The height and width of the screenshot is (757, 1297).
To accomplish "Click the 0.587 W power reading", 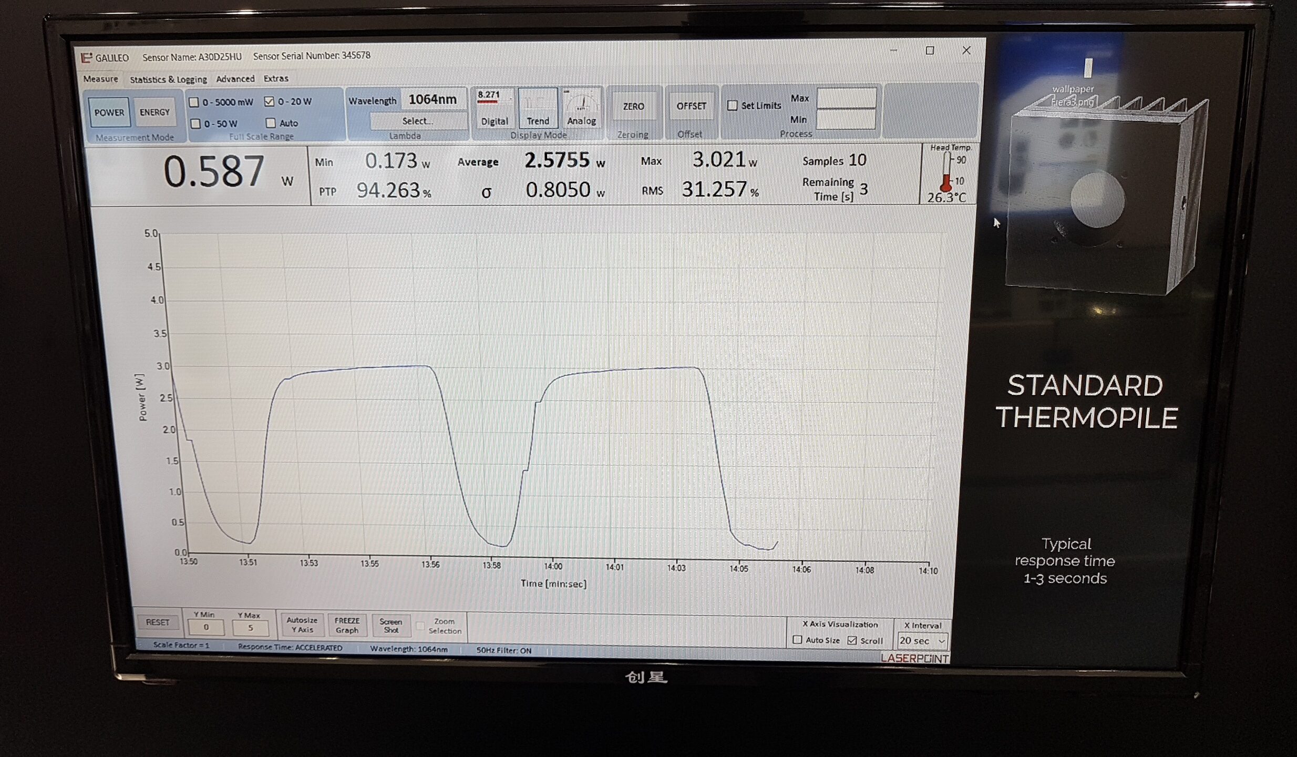I will (214, 171).
